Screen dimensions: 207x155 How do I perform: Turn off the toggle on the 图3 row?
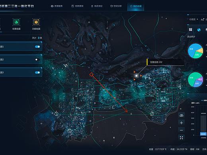pyautogui.click(x=37, y=72)
